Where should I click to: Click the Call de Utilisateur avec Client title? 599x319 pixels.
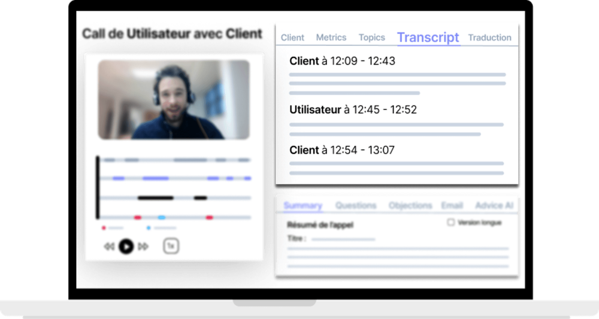173,34
